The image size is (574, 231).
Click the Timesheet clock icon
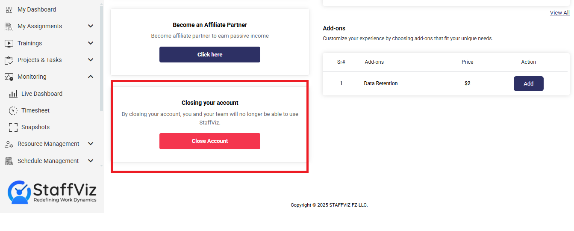click(x=13, y=110)
